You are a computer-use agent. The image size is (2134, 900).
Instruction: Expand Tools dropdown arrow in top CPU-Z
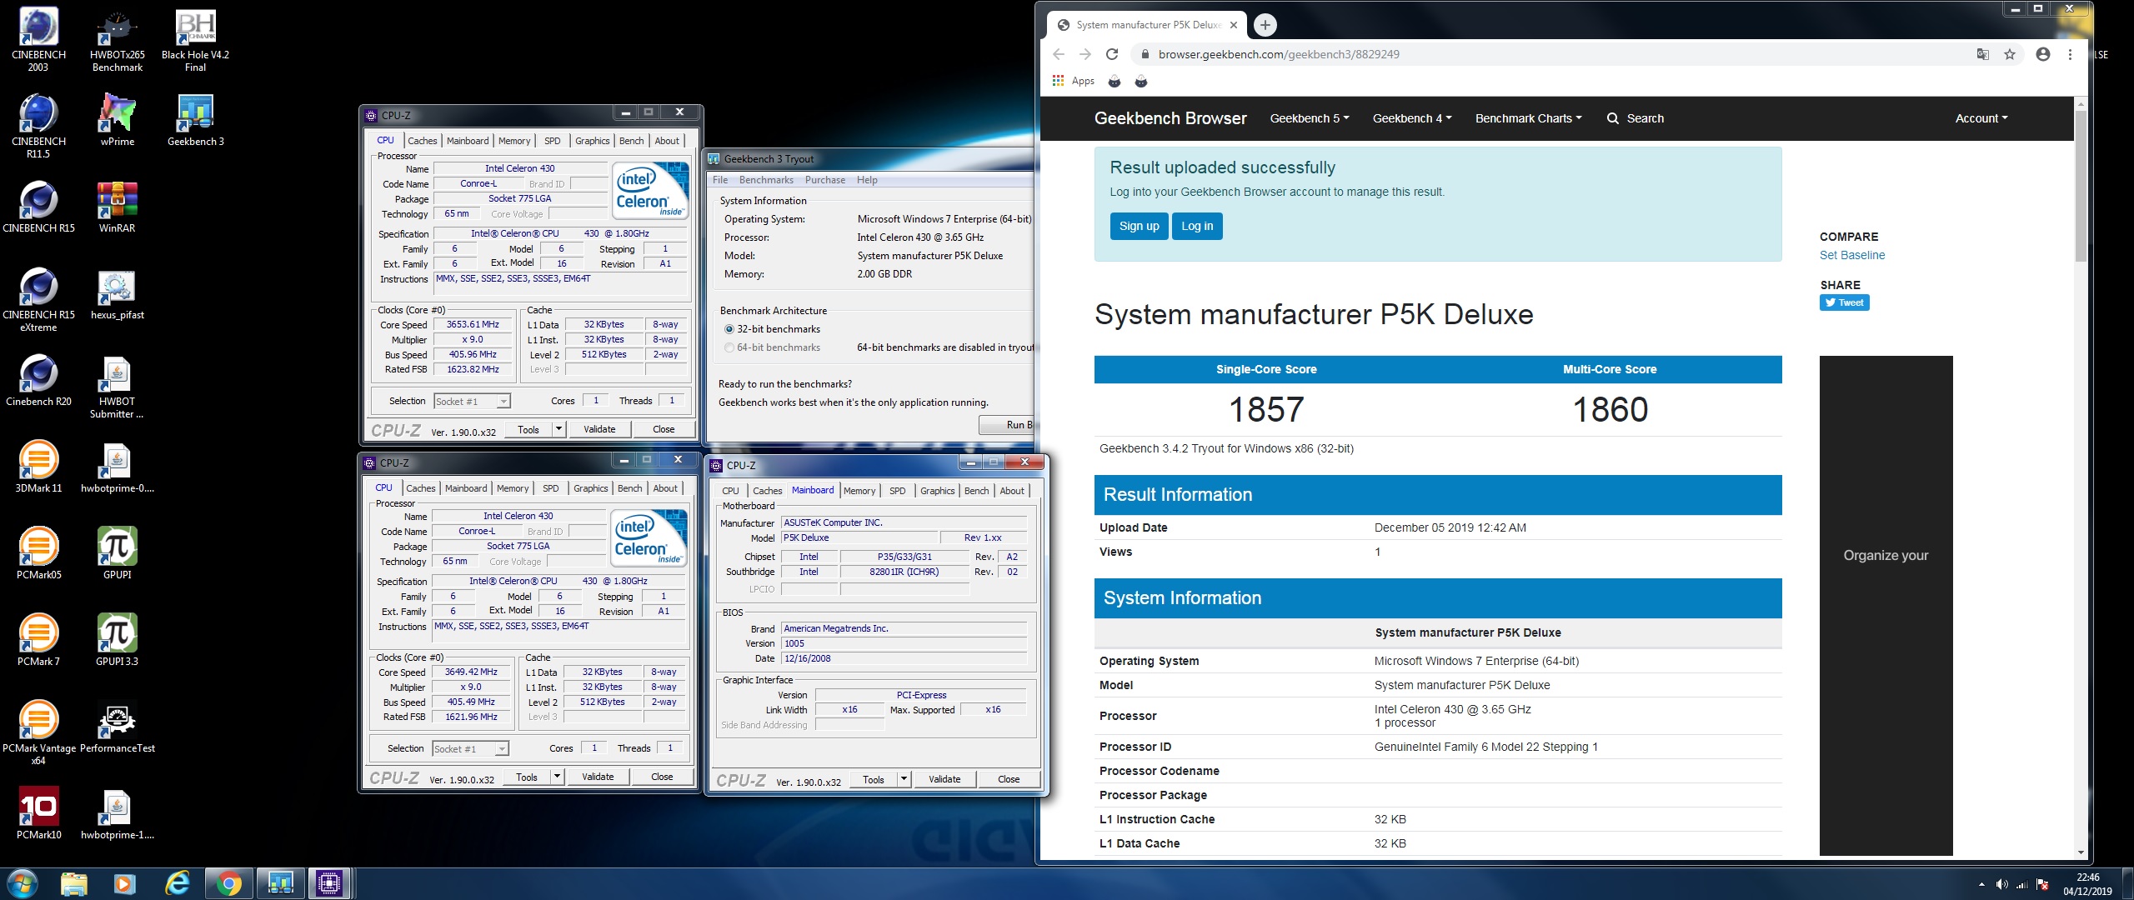pyautogui.click(x=559, y=429)
